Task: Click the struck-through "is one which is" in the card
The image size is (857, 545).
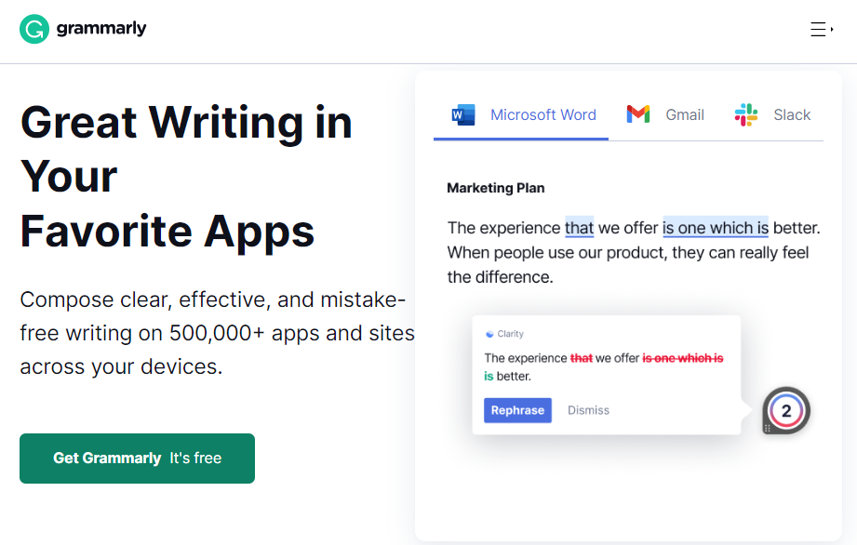Action: click(x=683, y=358)
